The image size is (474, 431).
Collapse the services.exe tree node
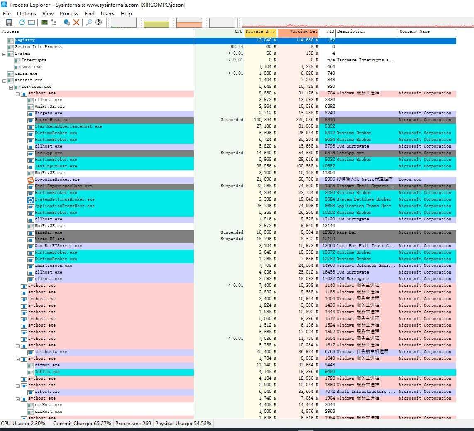pos(11,87)
